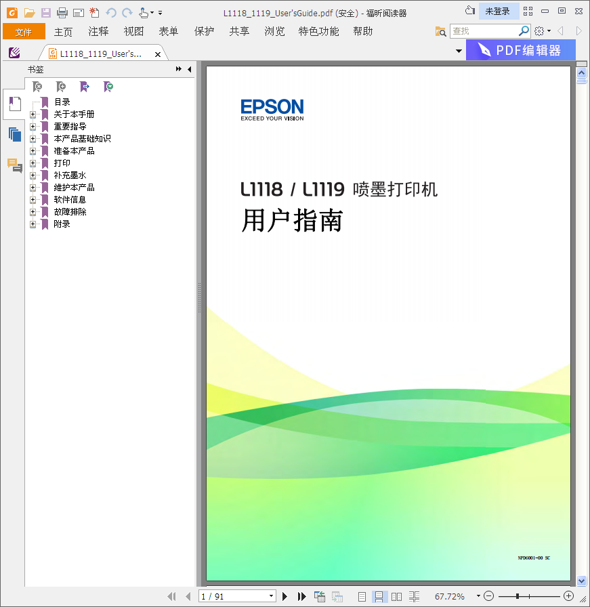Click the fullscreen grid icon in title bar
Viewport: 590px width, 607px height.
coord(528,12)
